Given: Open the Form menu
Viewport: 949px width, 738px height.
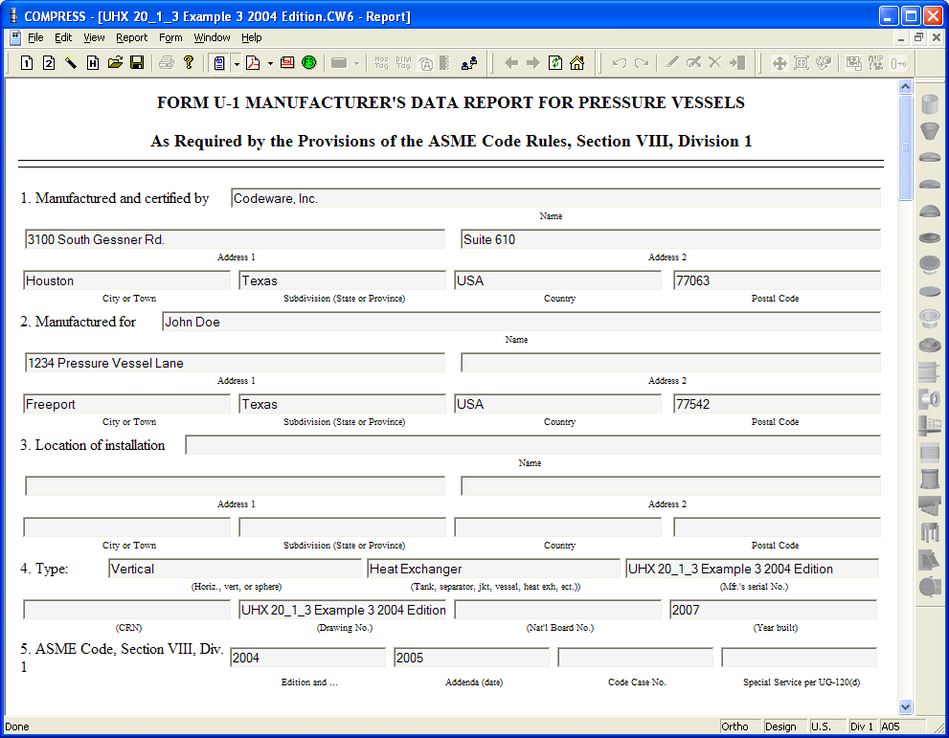Looking at the screenshot, I should (x=170, y=37).
